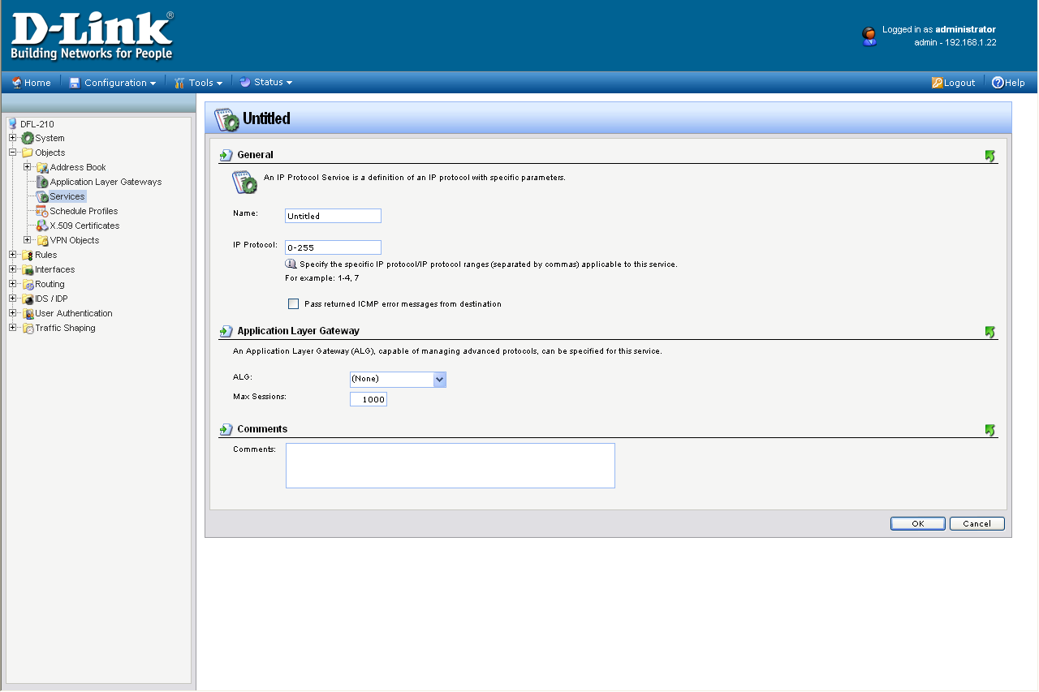Click the IP Protocol Service description icon

pyautogui.click(x=245, y=182)
